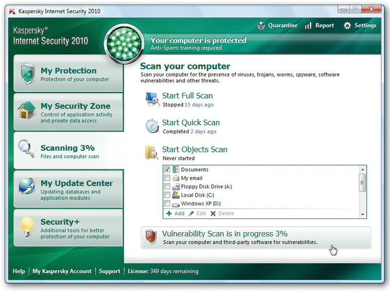Click the My Protection shield icon
Screen dimensions: 390x292
click(27, 74)
